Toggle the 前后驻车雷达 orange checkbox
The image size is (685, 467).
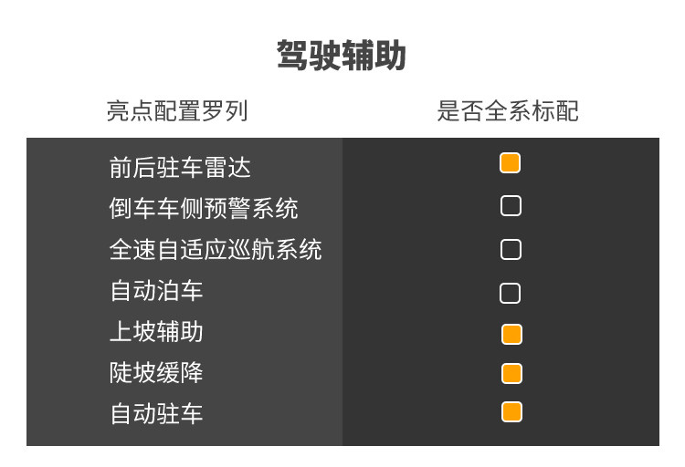point(510,163)
